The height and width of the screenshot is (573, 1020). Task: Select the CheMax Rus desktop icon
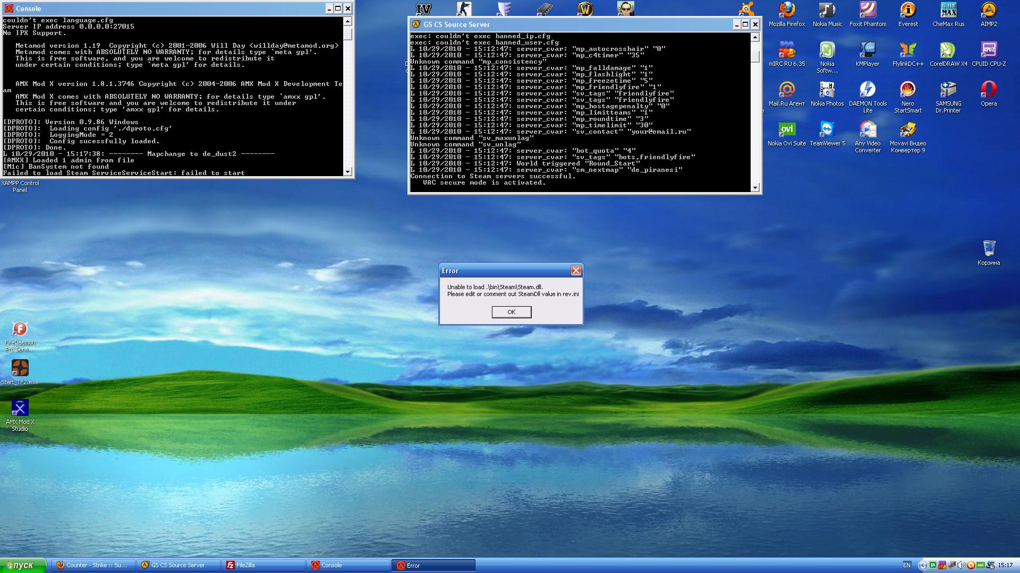click(948, 14)
